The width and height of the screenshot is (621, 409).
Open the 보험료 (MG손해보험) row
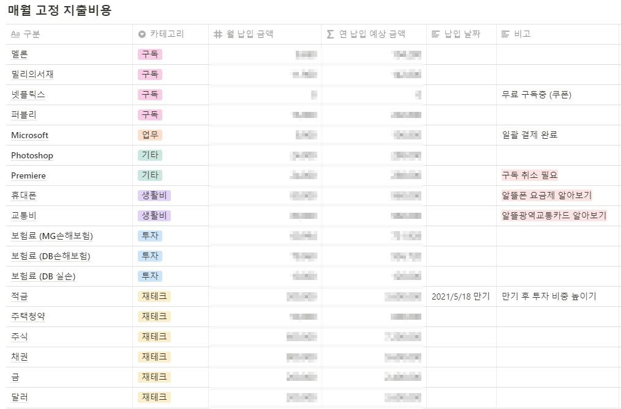click(x=52, y=236)
